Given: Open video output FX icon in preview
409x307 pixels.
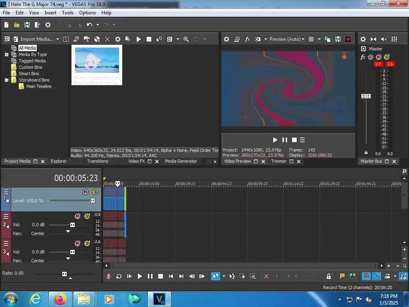Looking at the screenshot, I should click(247, 39).
